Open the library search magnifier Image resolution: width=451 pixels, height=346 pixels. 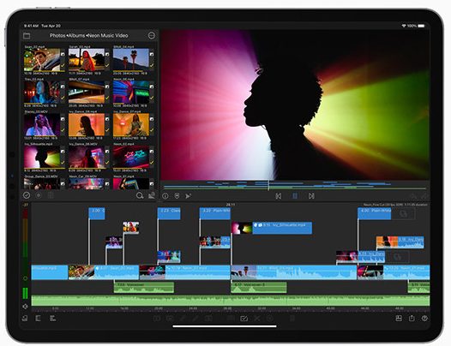coord(140,196)
